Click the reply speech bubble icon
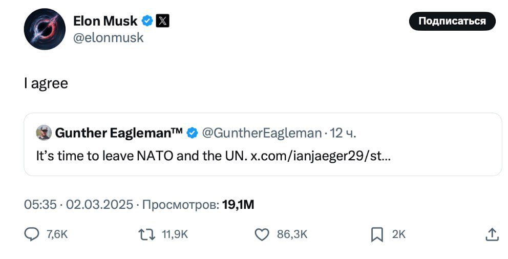Viewport: 508px width, 259px height. click(x=32, y=234)
